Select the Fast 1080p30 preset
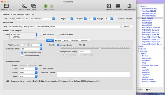Screen dimensions: 165x95 click(148, 18)
